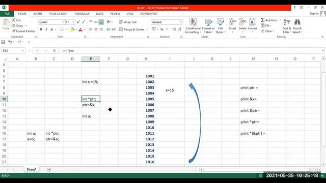Open Cell Styles gallery
The image size is (326, 183).
(x=220, y=26)
